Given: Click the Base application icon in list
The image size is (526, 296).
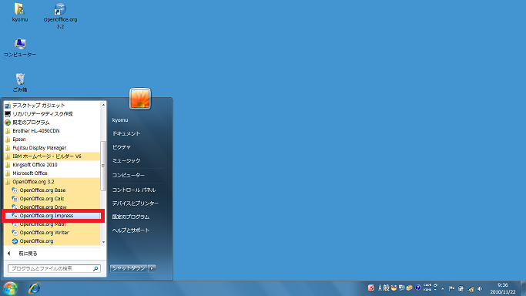Looking at the screenshot, I should [15, 190].
